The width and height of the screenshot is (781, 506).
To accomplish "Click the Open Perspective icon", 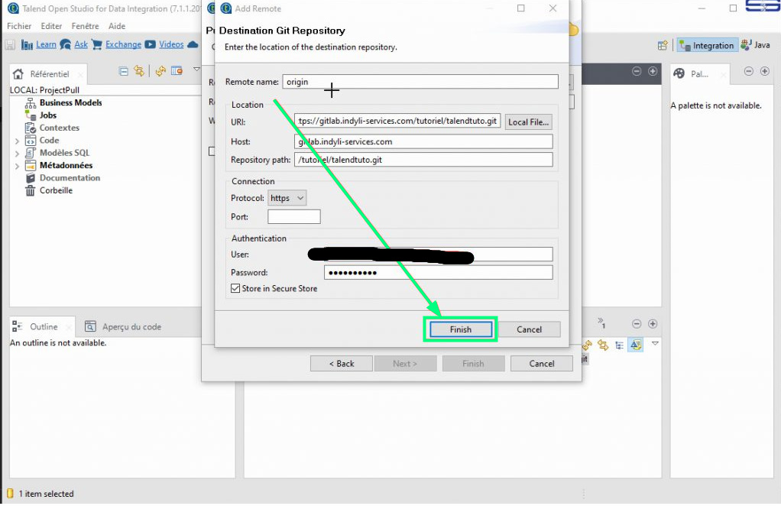I will click(663, 46).
